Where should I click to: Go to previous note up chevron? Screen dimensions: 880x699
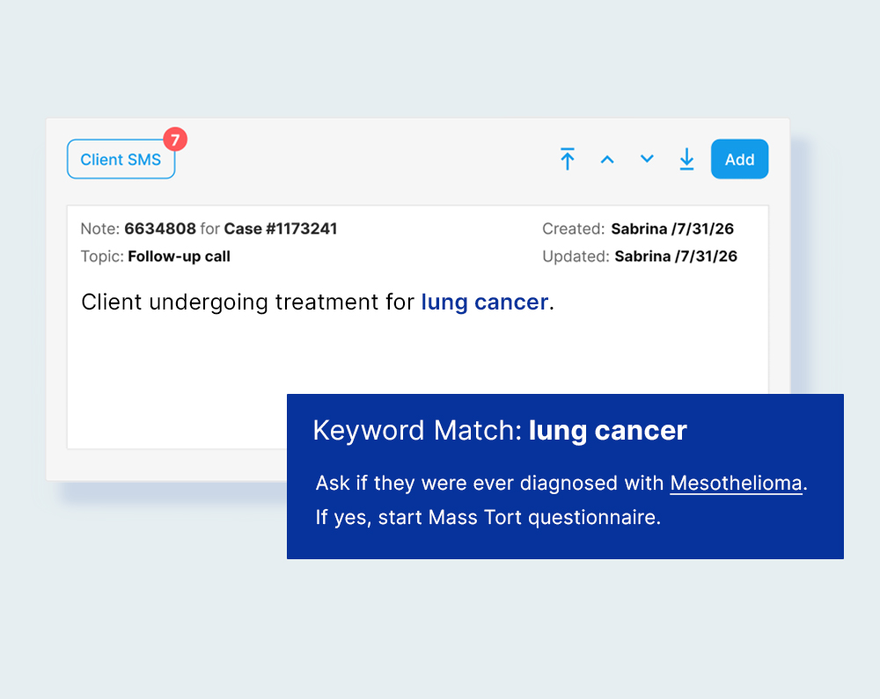pyautogui.click(x=607, y=159)
